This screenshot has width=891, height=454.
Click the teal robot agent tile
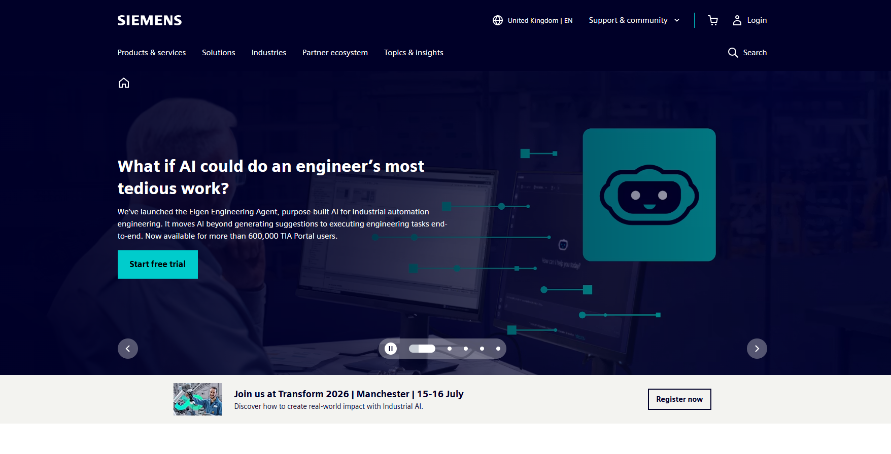pos(649,195)
